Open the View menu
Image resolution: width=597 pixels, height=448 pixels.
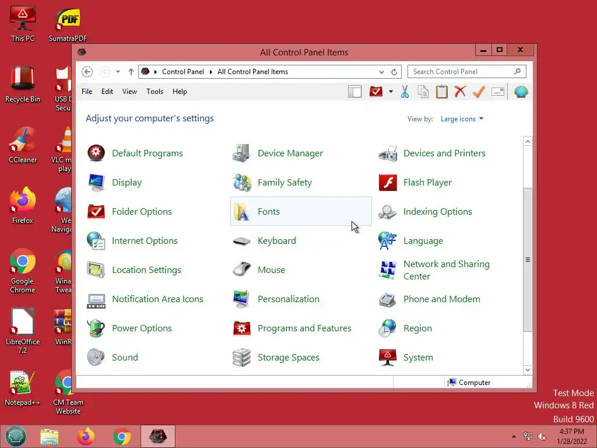[x=129, y=92]
